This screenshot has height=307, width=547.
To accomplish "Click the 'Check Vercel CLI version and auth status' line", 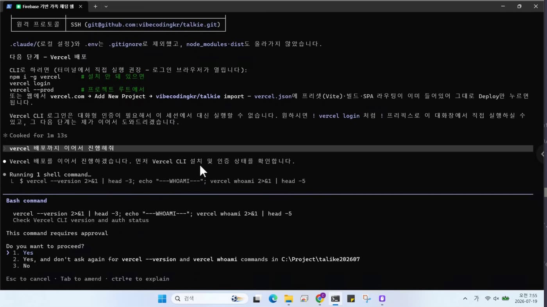I will point(81,220).
